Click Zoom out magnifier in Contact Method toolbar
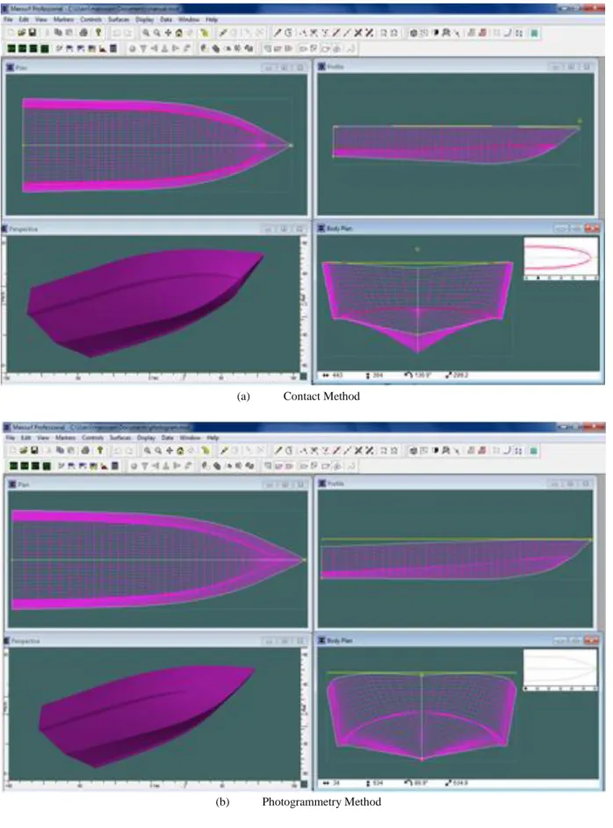This screenshot has width=613, height=828. click(x=156, y=33)
